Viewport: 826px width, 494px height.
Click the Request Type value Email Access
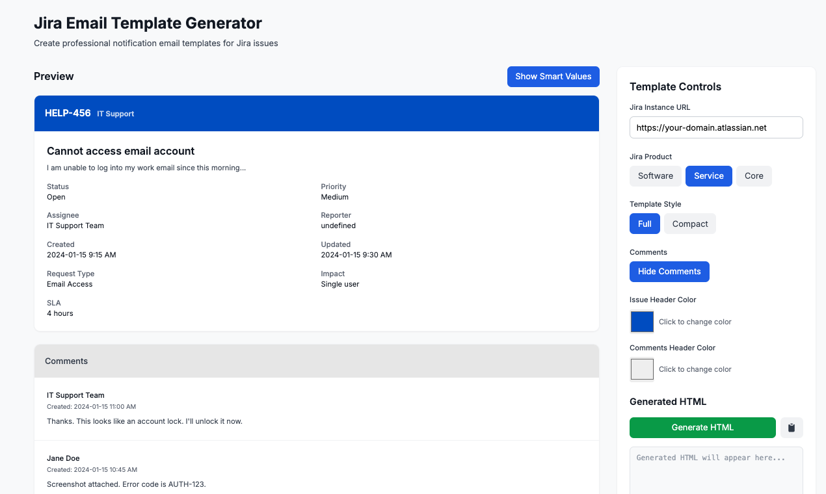pyautogui.click(x=70, y=284)
